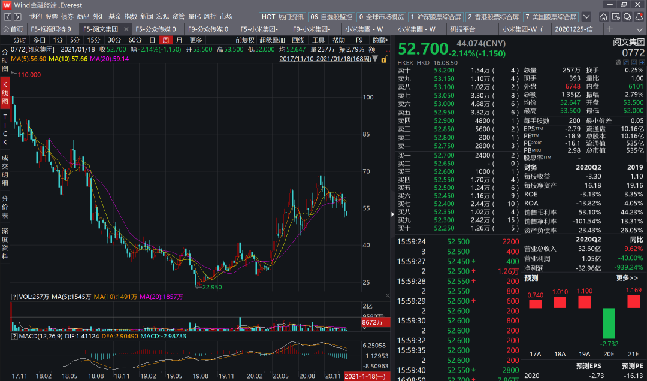Image resolution: width=647 pixels, height=381 pixels.
Task: Add a new tab with the plus icon
Action: pyautogui.click(x=609, y=29)
